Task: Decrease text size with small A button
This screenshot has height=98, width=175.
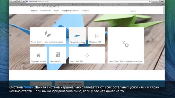Action: coord(12,1)
